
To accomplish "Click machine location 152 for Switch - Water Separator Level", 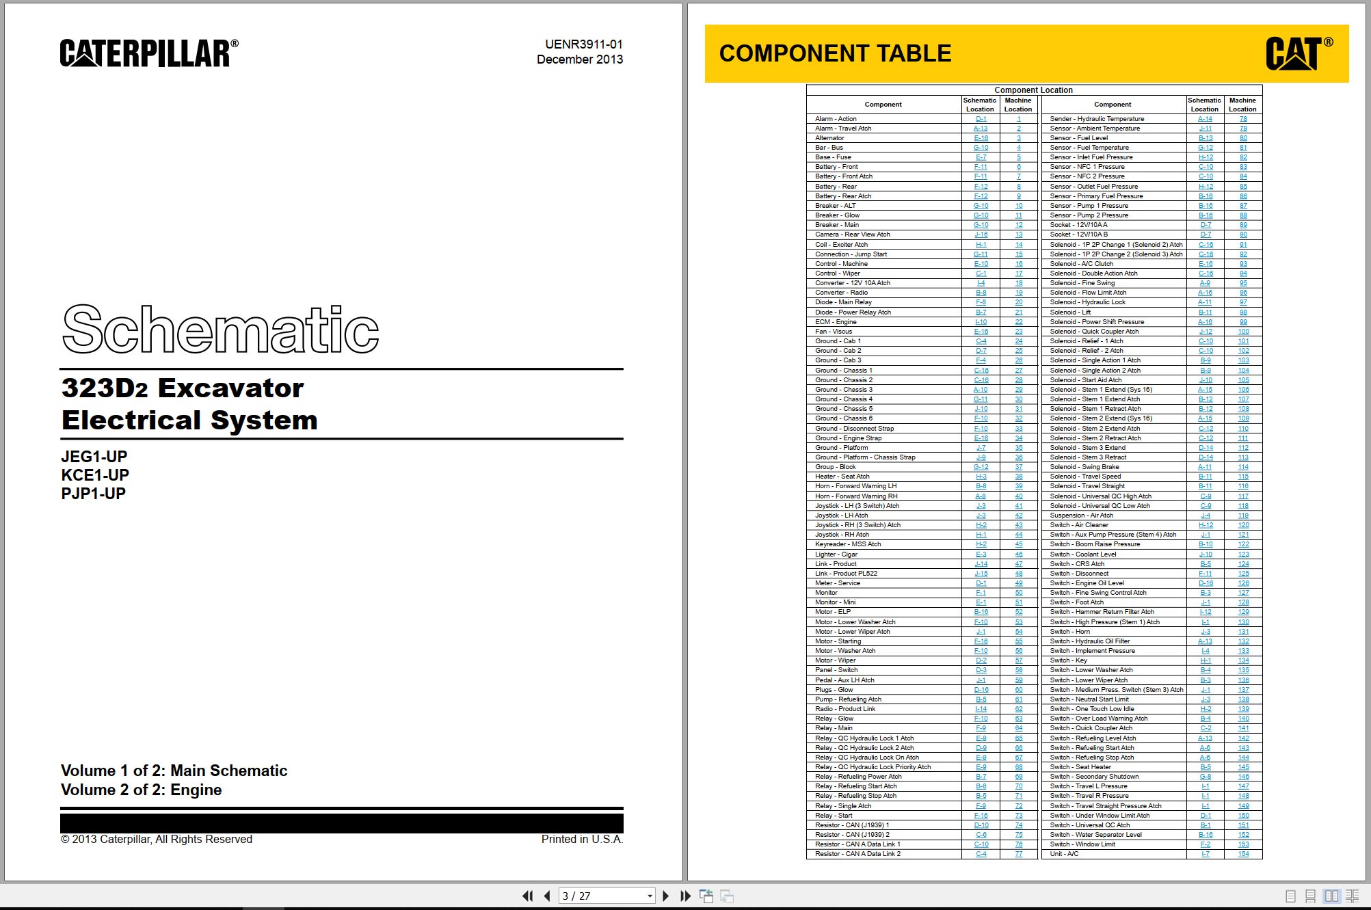I will tap(1243, 835).
